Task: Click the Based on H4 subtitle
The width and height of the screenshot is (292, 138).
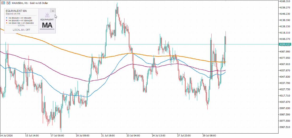Action: coord(13,14)
